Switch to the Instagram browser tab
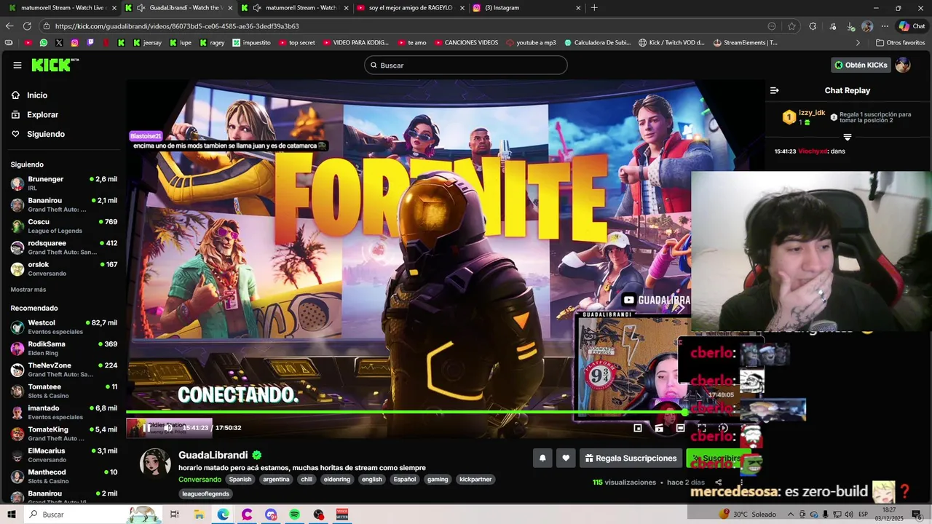The width and height of the screenshot is (932, 524). [x=527, y=8]
